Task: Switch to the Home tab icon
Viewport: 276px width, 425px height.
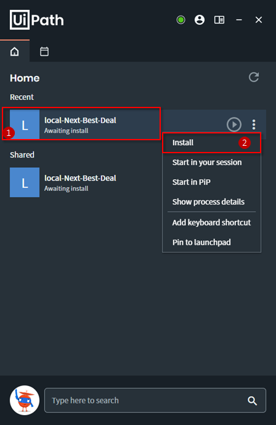Action: (15, 51)
